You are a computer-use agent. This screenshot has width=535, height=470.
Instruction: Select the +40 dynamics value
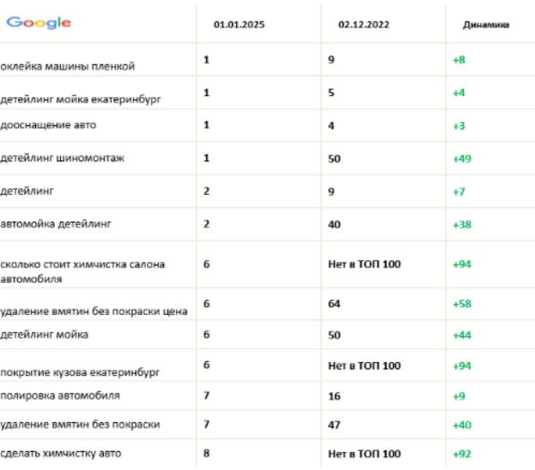(x=462, y=425)
